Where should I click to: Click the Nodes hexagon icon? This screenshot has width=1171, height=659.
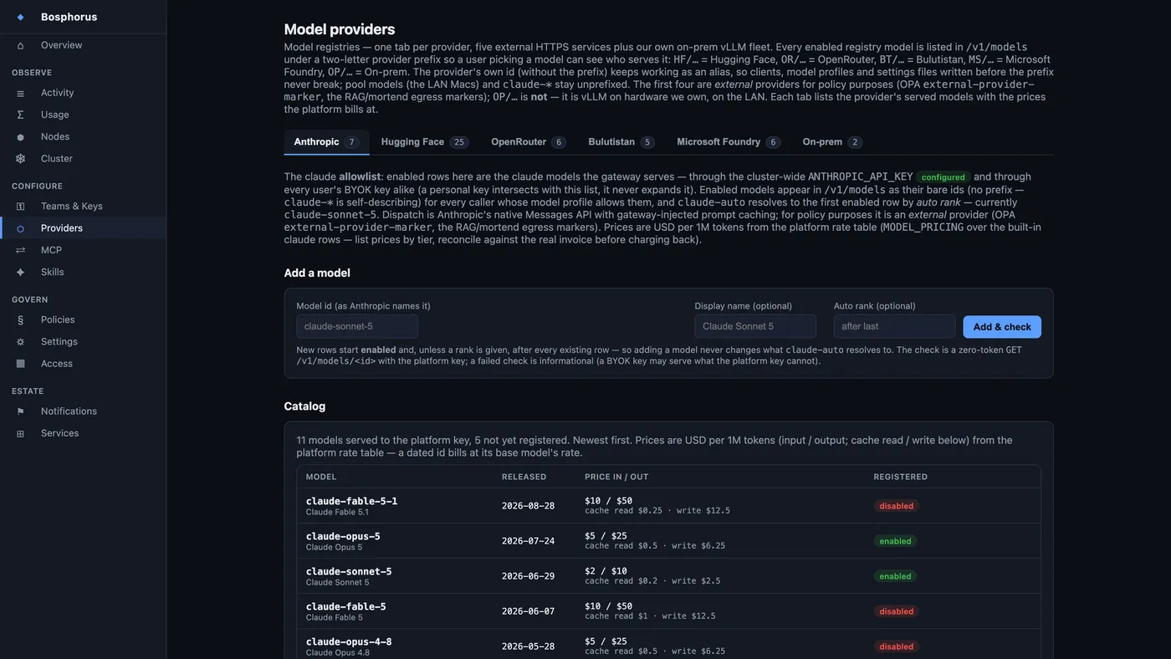coord(20,136)
